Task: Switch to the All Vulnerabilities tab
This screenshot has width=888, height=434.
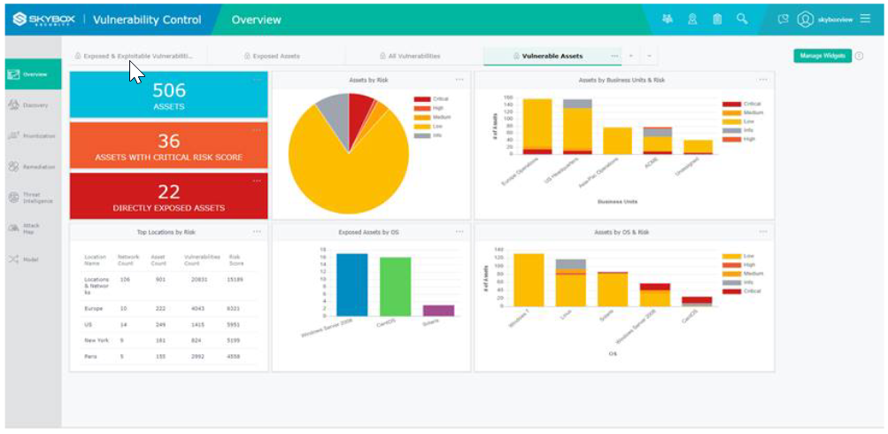Action: coord(413,56)
